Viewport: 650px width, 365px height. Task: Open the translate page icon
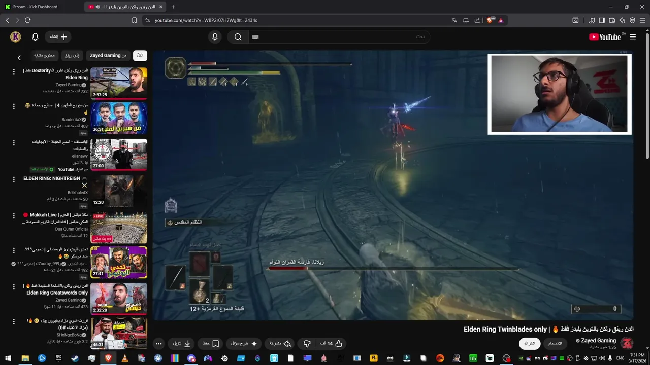(454, 20)
